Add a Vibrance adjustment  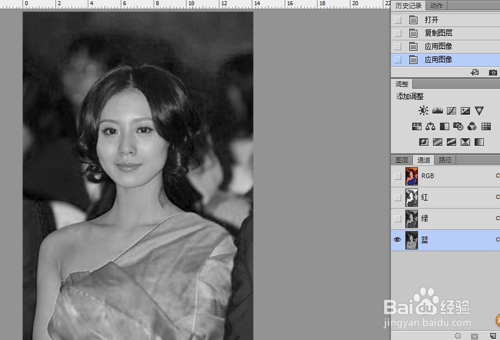click(x=479, y=111)
